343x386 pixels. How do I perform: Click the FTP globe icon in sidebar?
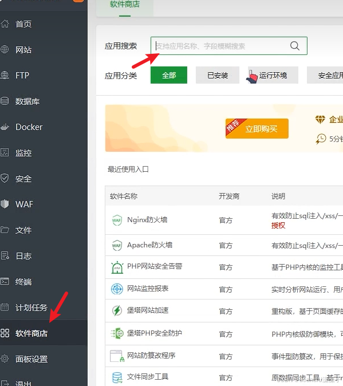click(x=5, y=75)
